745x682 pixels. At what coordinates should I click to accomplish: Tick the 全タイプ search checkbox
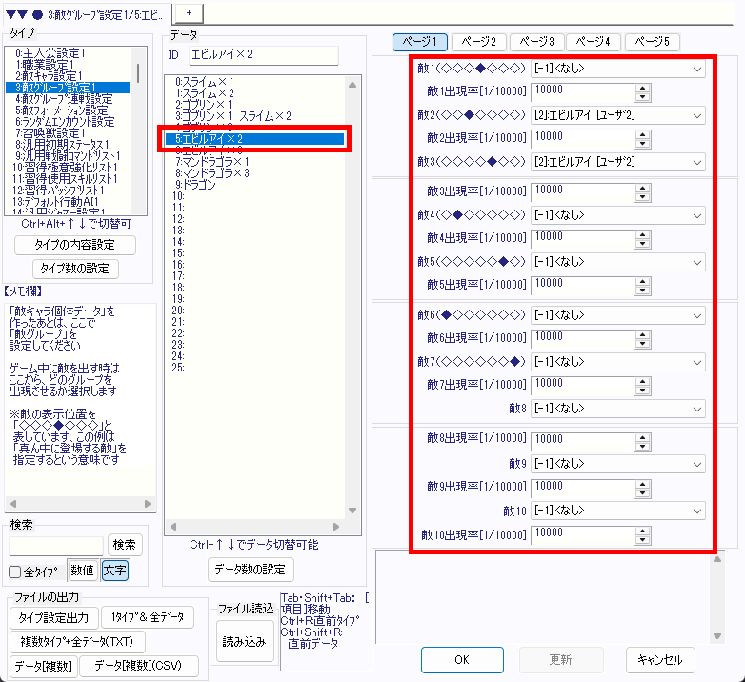pos(15,572)
